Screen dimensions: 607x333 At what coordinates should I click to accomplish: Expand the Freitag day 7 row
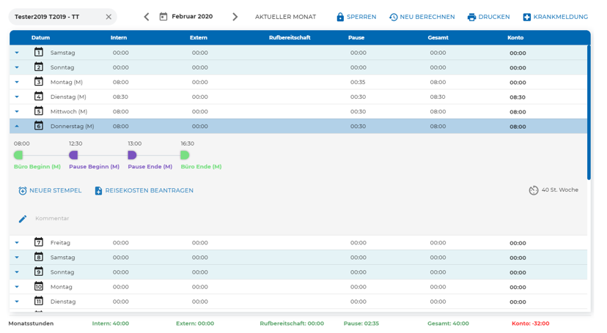17,243
